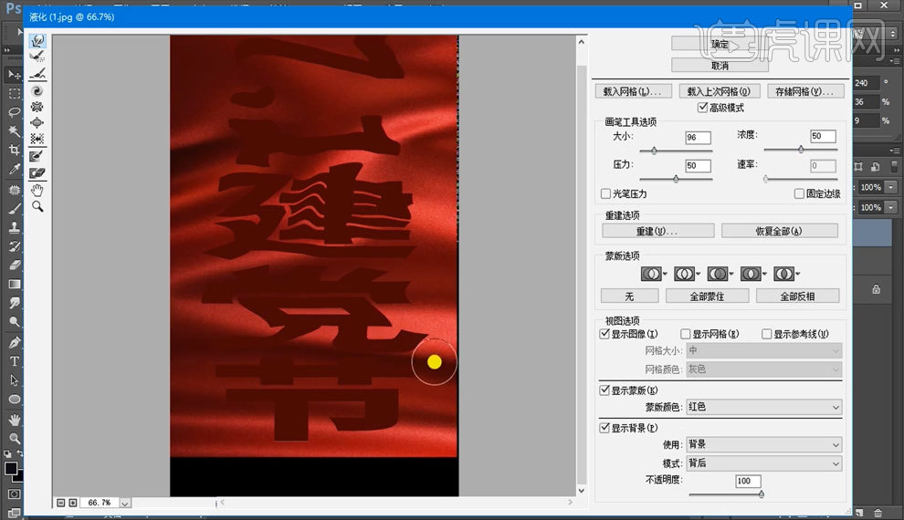904x520 pixels.
Task: Open the zoom percentage dropdown arrow
Action: coord(125,504)
